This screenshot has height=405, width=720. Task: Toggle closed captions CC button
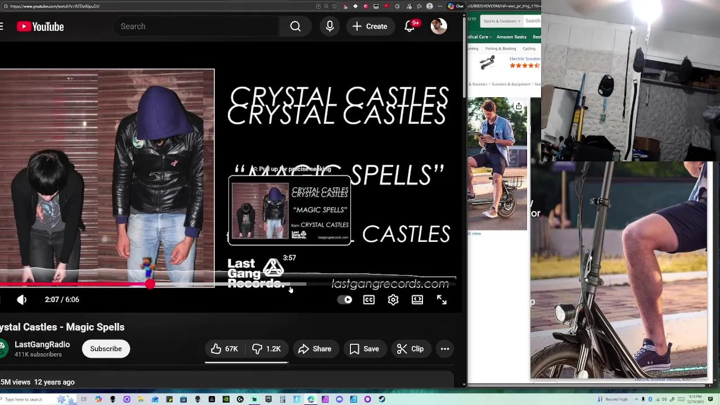(x=369, y=300)
